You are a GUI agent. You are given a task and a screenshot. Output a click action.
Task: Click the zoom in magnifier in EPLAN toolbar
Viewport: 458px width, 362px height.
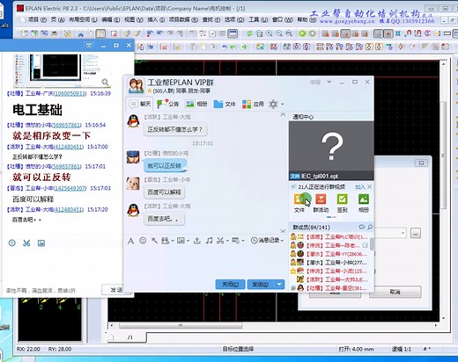pyautogui.click(x=270, y=33)
